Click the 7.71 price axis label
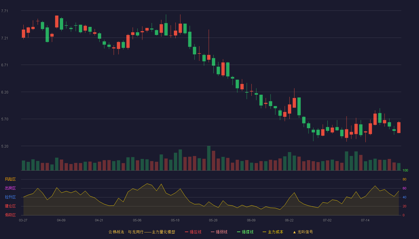The image size is (419, 239). tap(4, 11)
